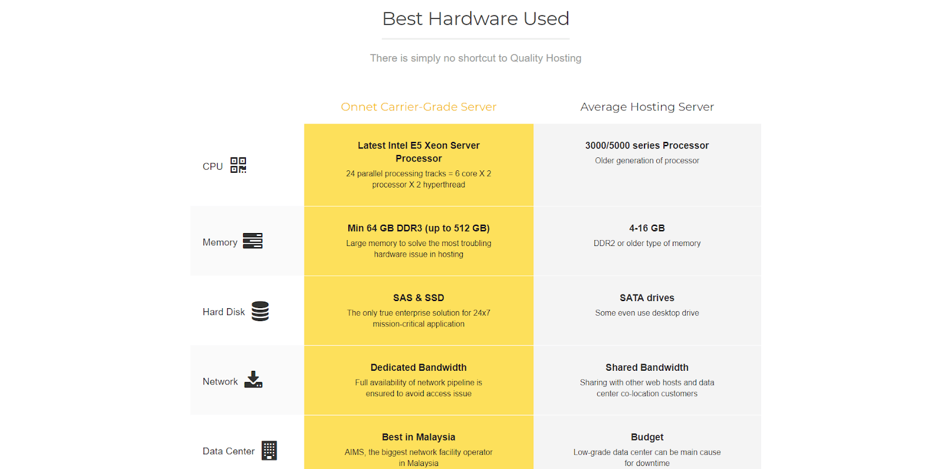Click the Data Center row label
This screenshot has height=469, width=946.
(229, 451)
